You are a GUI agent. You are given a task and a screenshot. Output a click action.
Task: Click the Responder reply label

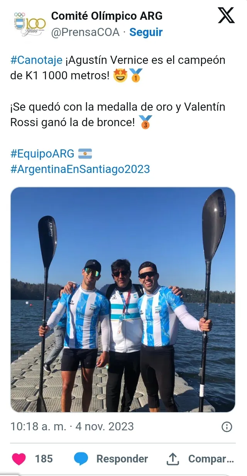(x=122, y=459)
